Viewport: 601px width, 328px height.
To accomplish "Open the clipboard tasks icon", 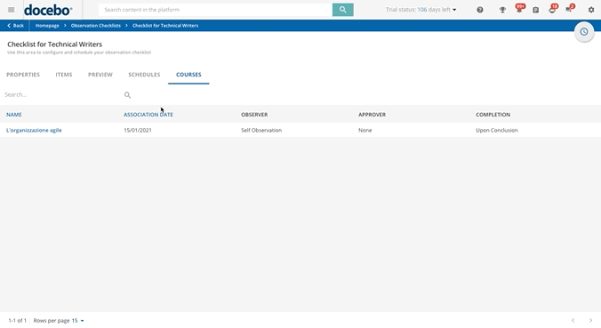I will 536,10.
